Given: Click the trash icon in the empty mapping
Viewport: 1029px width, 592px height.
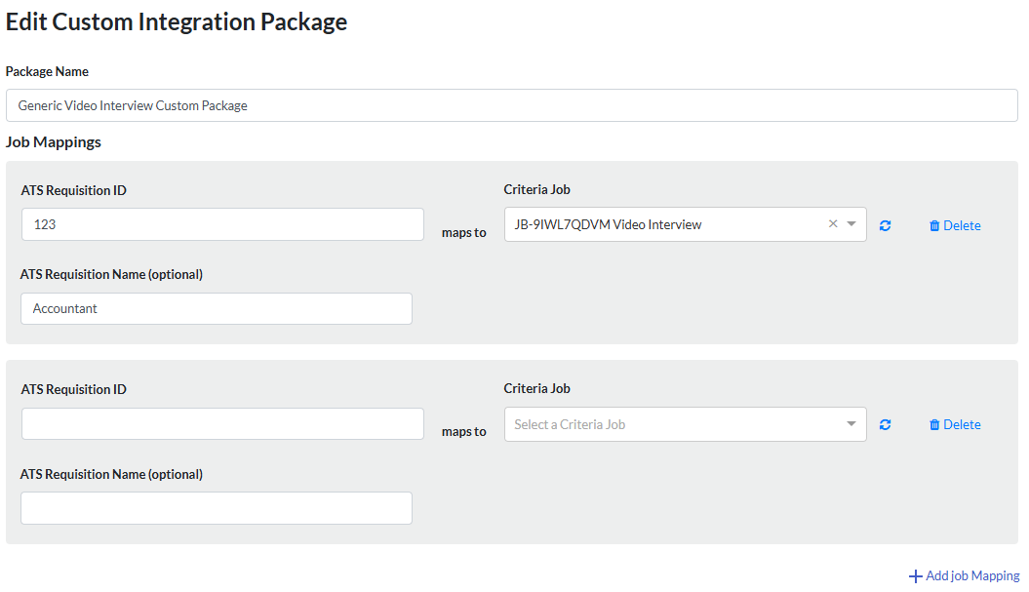Looking at the screenshot, I should (x=934, y=424).
